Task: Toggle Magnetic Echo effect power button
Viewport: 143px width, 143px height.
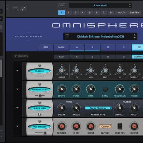Action: click(39, 90)
